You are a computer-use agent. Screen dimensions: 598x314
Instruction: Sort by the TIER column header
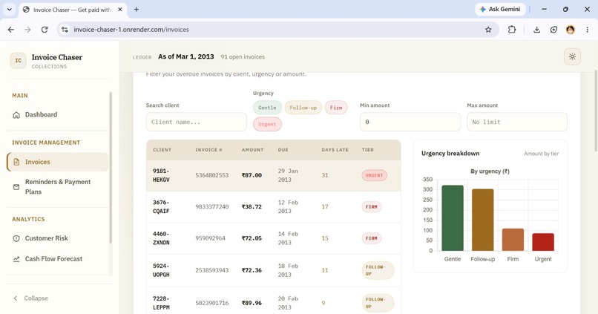tap(368, 150)
